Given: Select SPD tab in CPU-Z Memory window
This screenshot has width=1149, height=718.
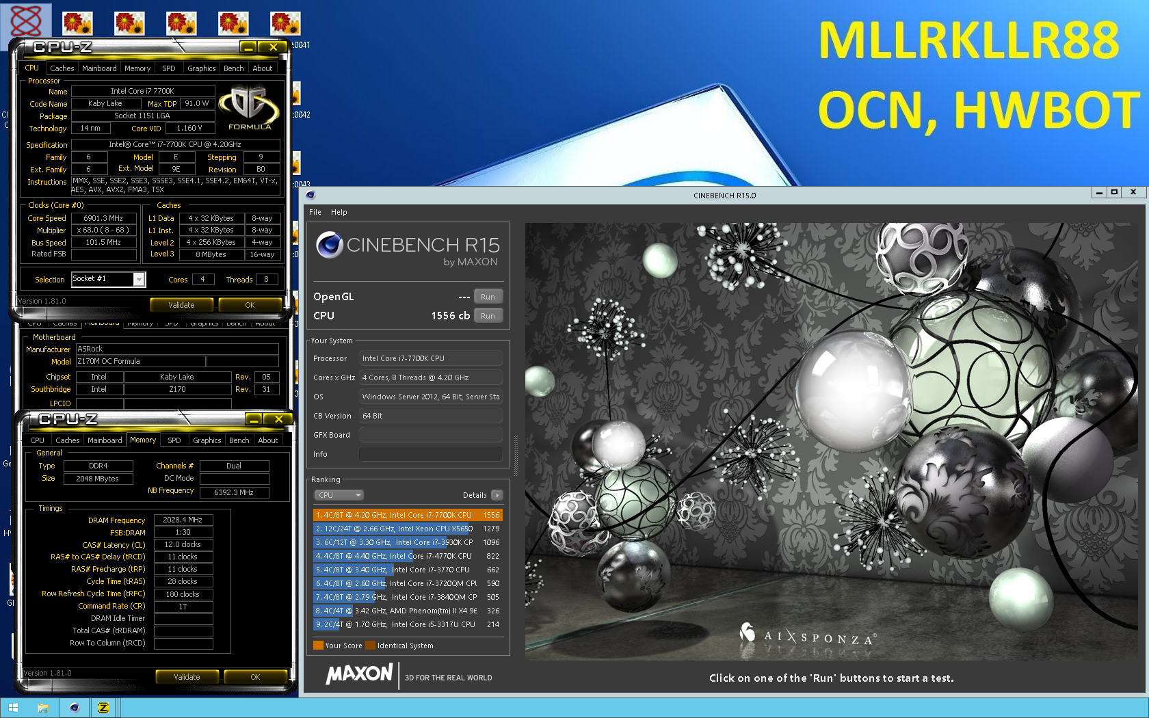Looking at the screenshot, I should point(174,440).
